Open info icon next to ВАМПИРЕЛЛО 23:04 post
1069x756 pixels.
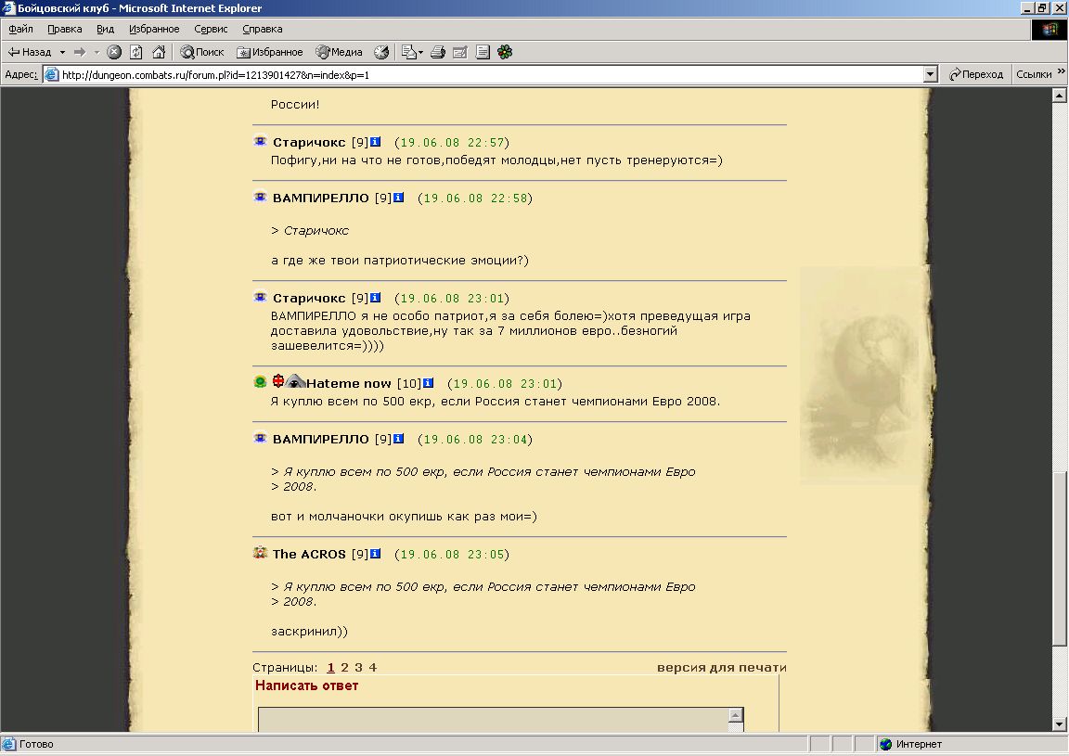(x=399, y=439)
